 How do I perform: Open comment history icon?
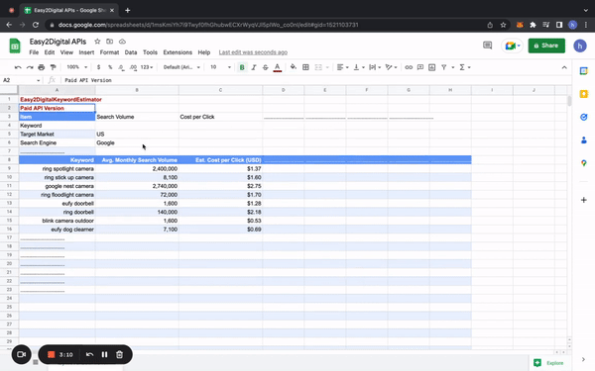click(x=487, y=46)
